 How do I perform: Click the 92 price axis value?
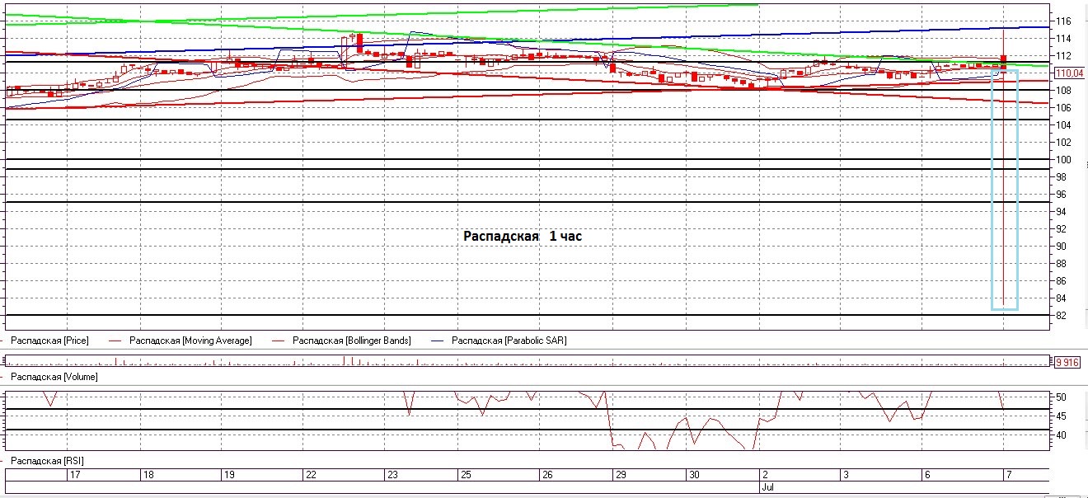1060,229
